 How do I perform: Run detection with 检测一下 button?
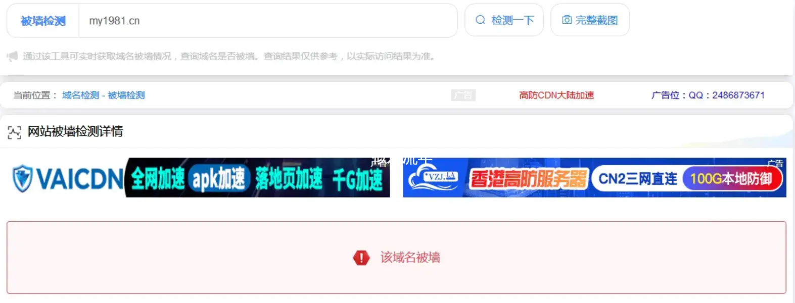504,20
